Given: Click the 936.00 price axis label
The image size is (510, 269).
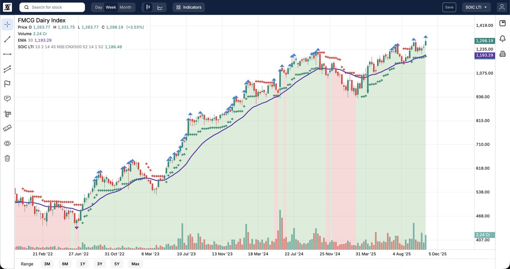Looking at the screenshot, I should (x=484, y=97).
